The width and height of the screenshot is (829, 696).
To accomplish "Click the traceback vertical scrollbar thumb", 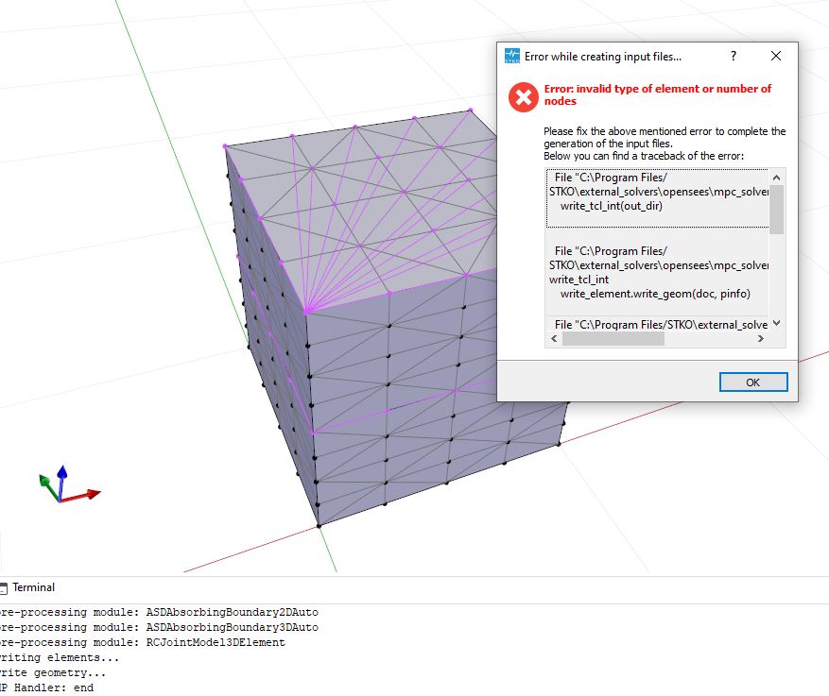I will point(776,209).
